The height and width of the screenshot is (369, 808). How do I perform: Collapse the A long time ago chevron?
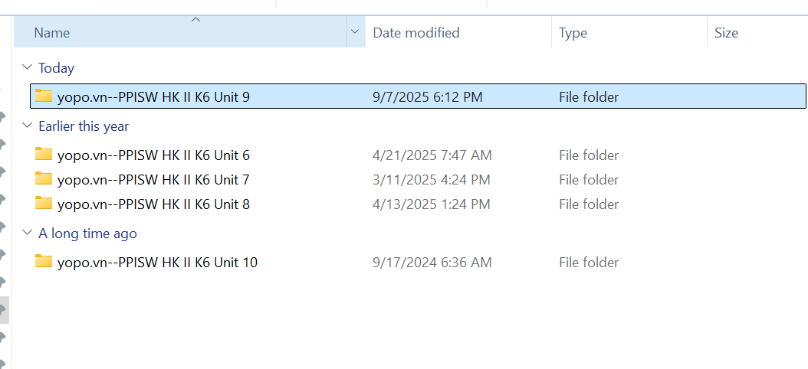point(28,233)
